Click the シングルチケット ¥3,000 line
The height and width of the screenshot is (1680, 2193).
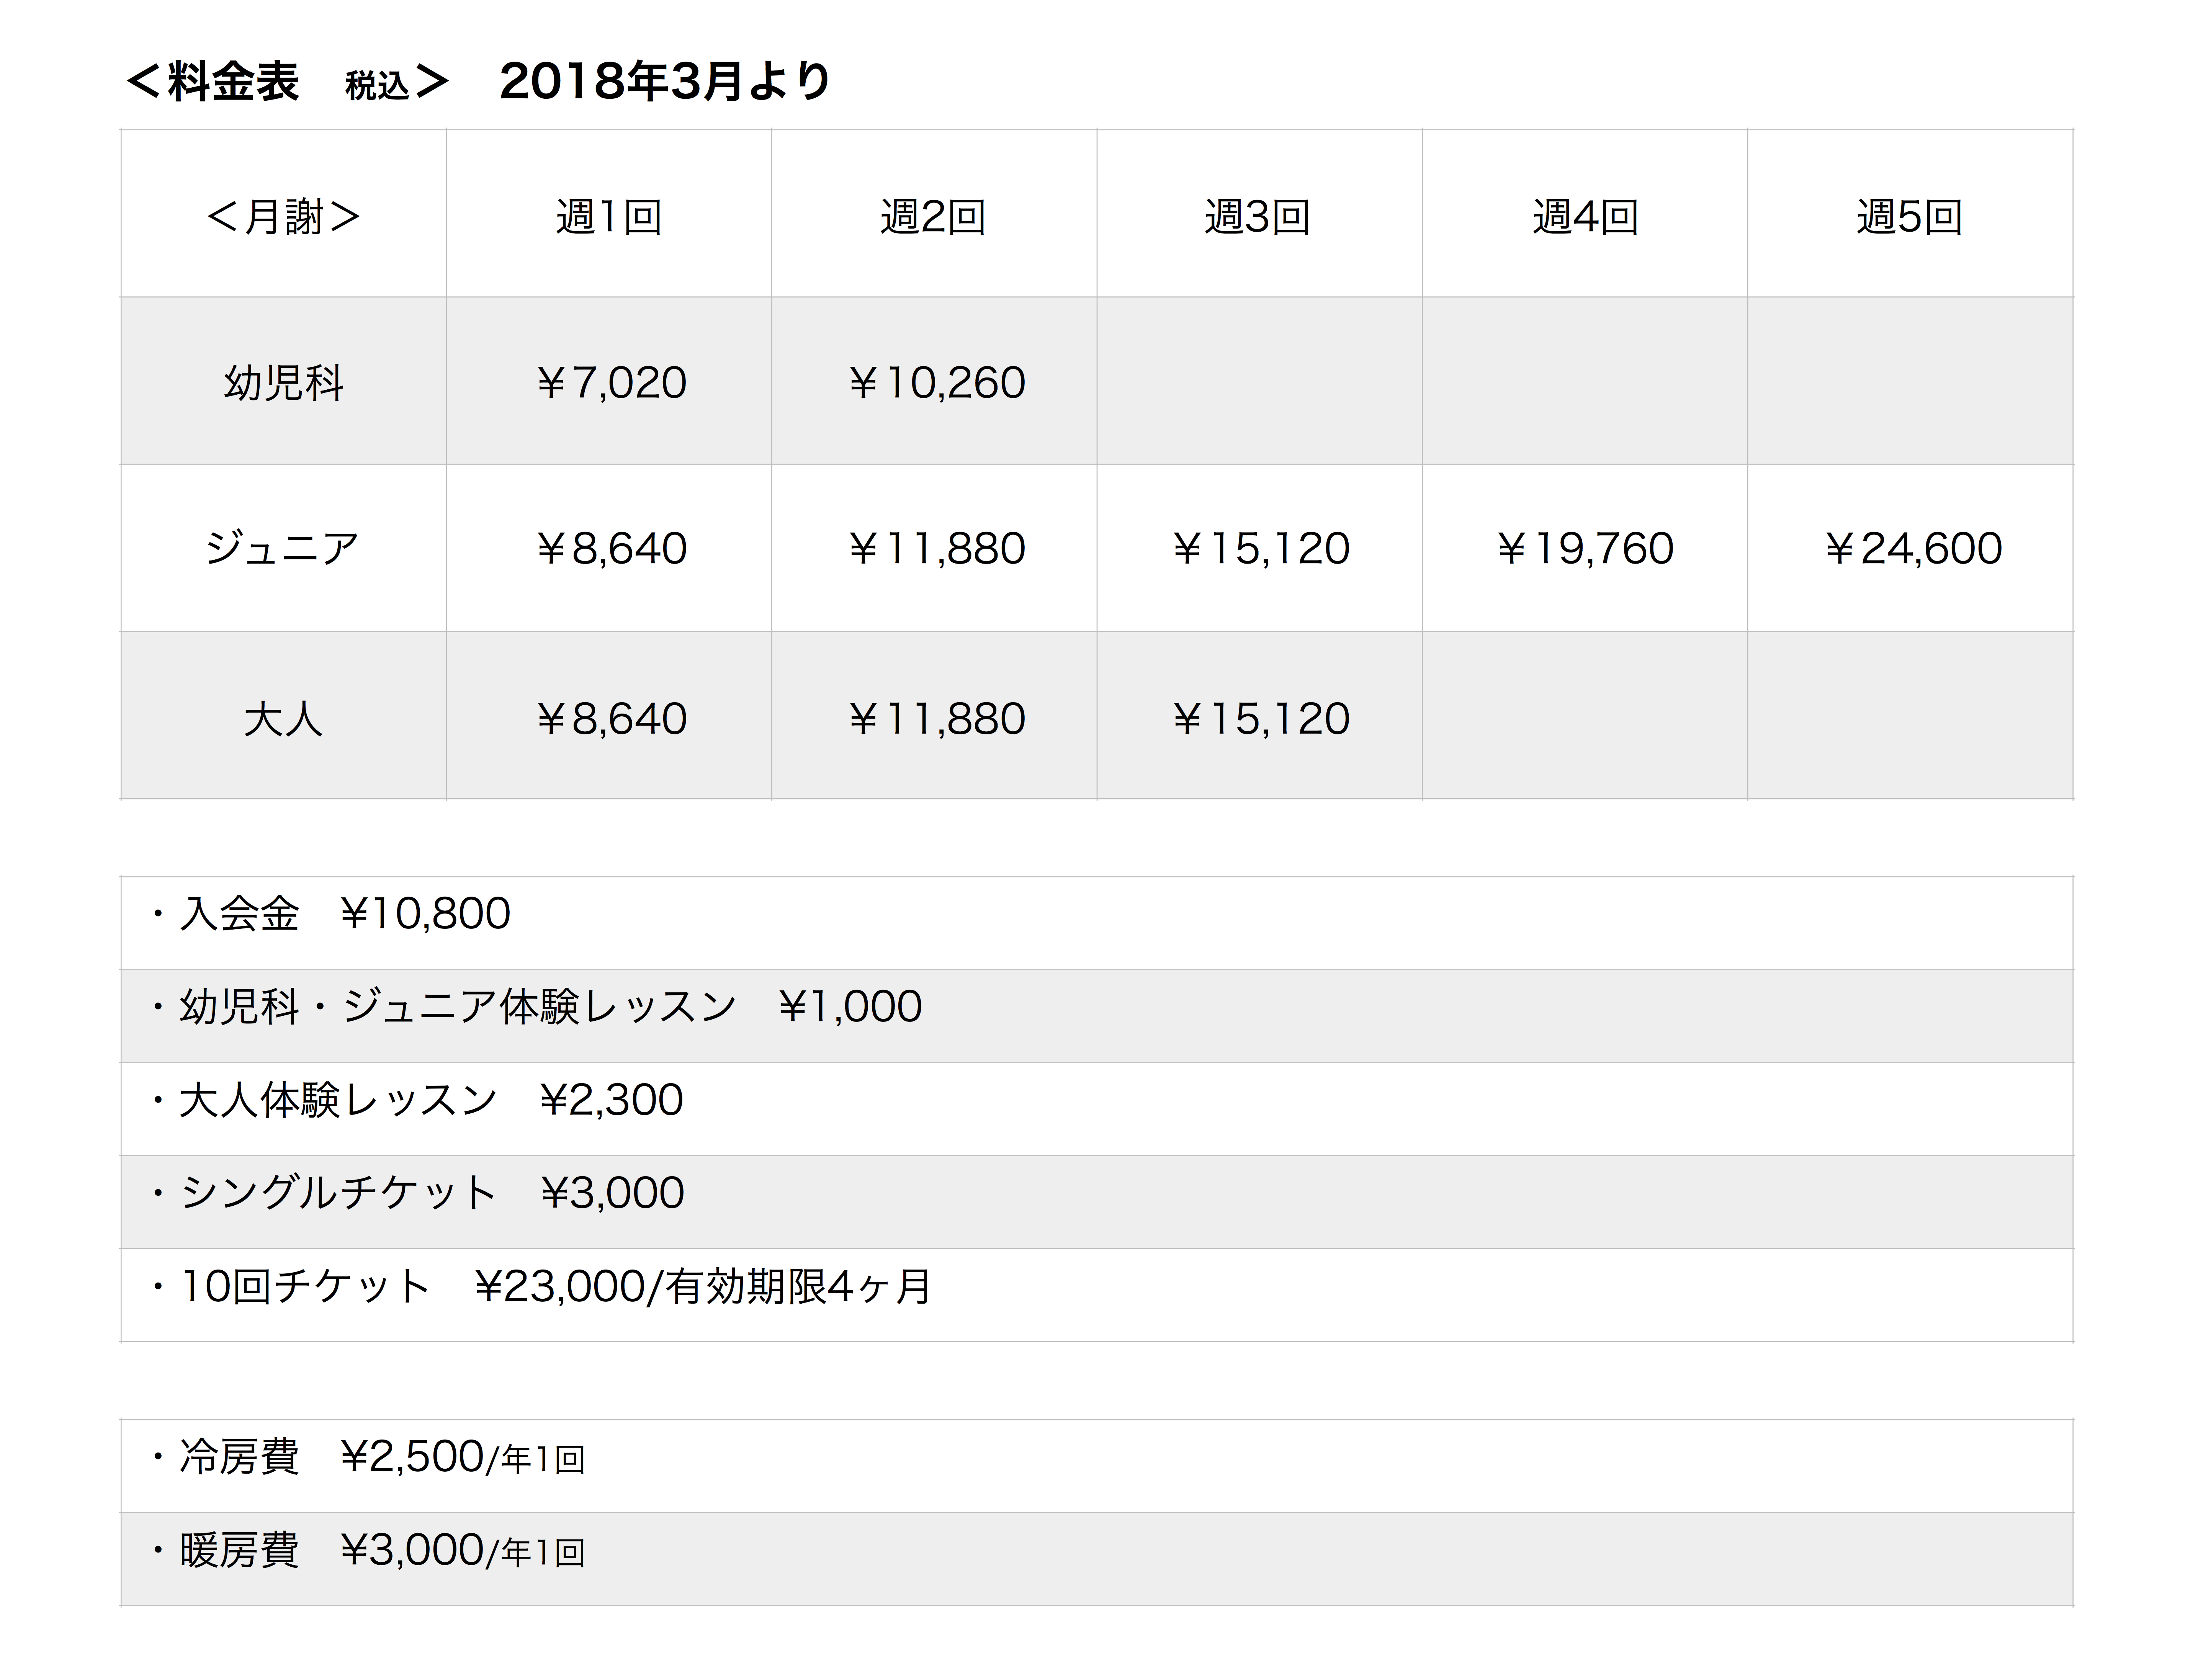pos(1097,1202)
